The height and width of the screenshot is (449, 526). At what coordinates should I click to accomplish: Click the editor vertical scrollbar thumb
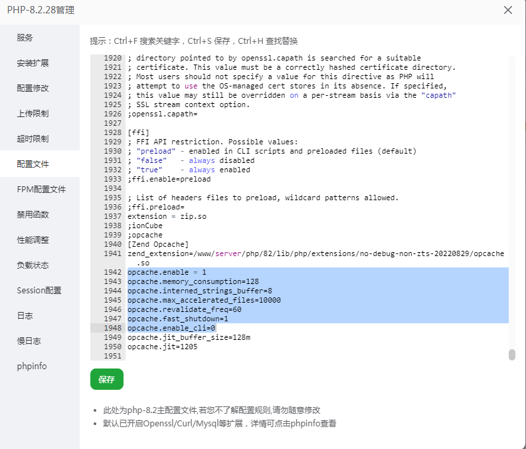(x=512, y=355)
